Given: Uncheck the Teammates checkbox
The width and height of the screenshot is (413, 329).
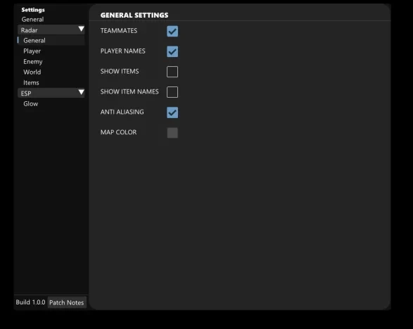Looking at the screenshot, I should click(172, 31).
